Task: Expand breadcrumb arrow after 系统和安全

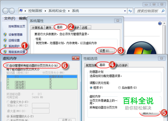Action: click(69, 11)
